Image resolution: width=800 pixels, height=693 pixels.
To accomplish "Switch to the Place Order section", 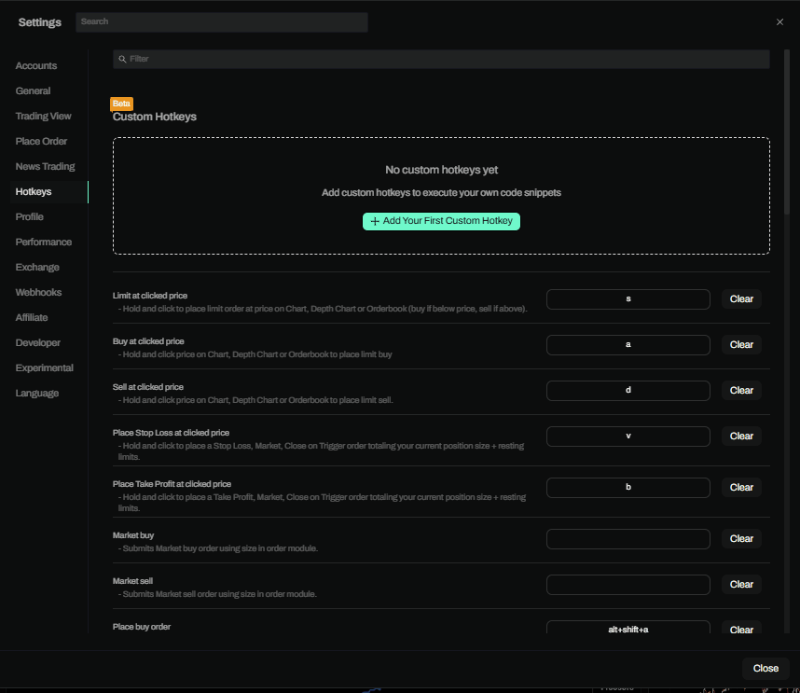I will [x=41, y=141].
